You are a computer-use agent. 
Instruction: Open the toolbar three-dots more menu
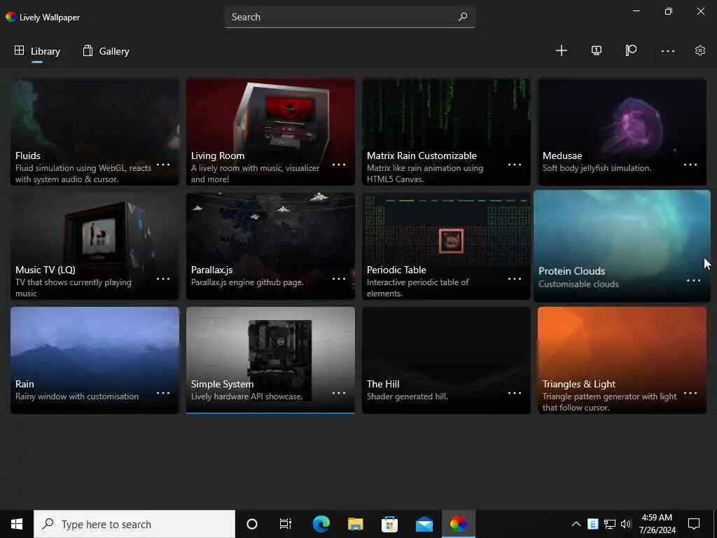coord(667,50)
